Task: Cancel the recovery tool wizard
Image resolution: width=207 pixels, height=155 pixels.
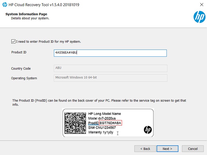Action: 193,149
